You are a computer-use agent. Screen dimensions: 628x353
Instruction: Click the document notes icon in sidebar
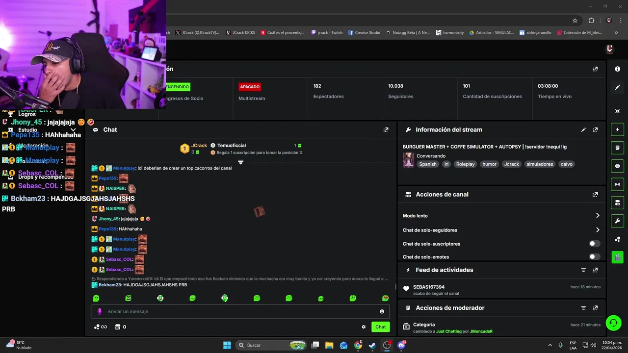tap(617, 148)
